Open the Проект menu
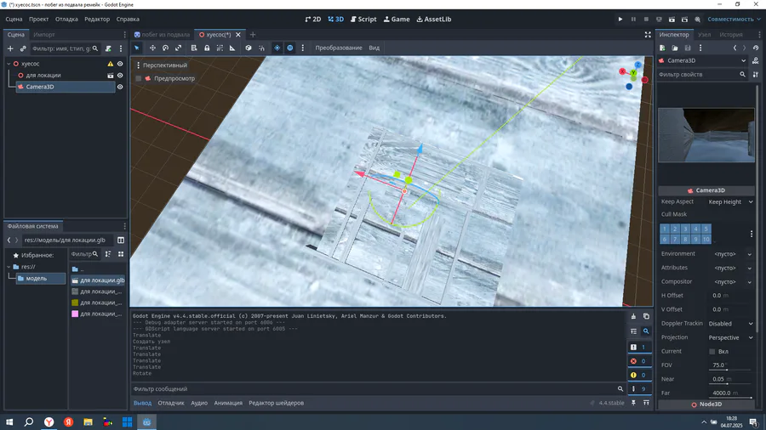This screenshot has width=766, height=430. point(38,19)
